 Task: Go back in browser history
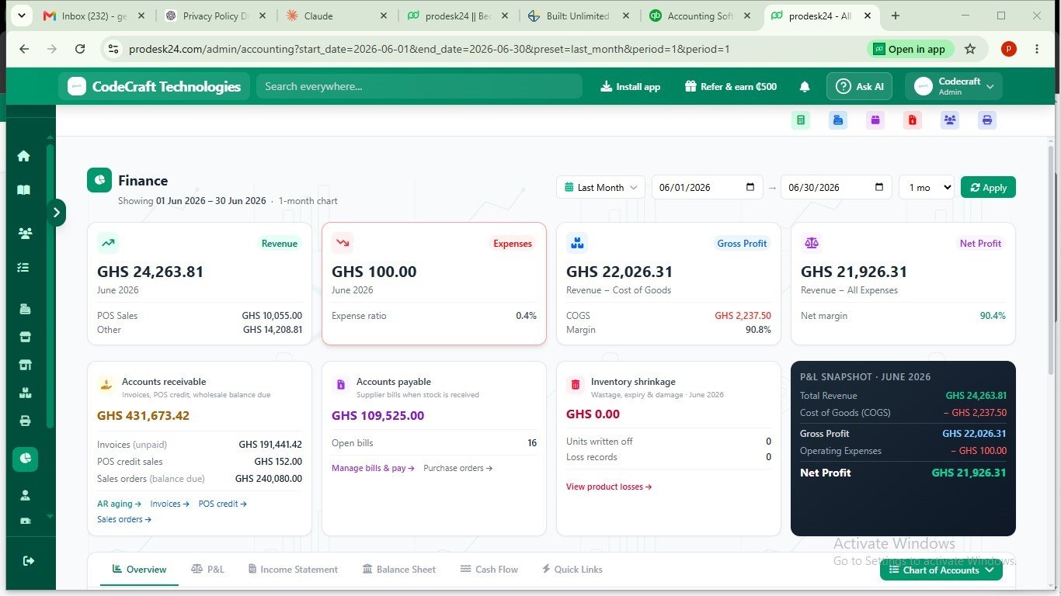[24, 49]
